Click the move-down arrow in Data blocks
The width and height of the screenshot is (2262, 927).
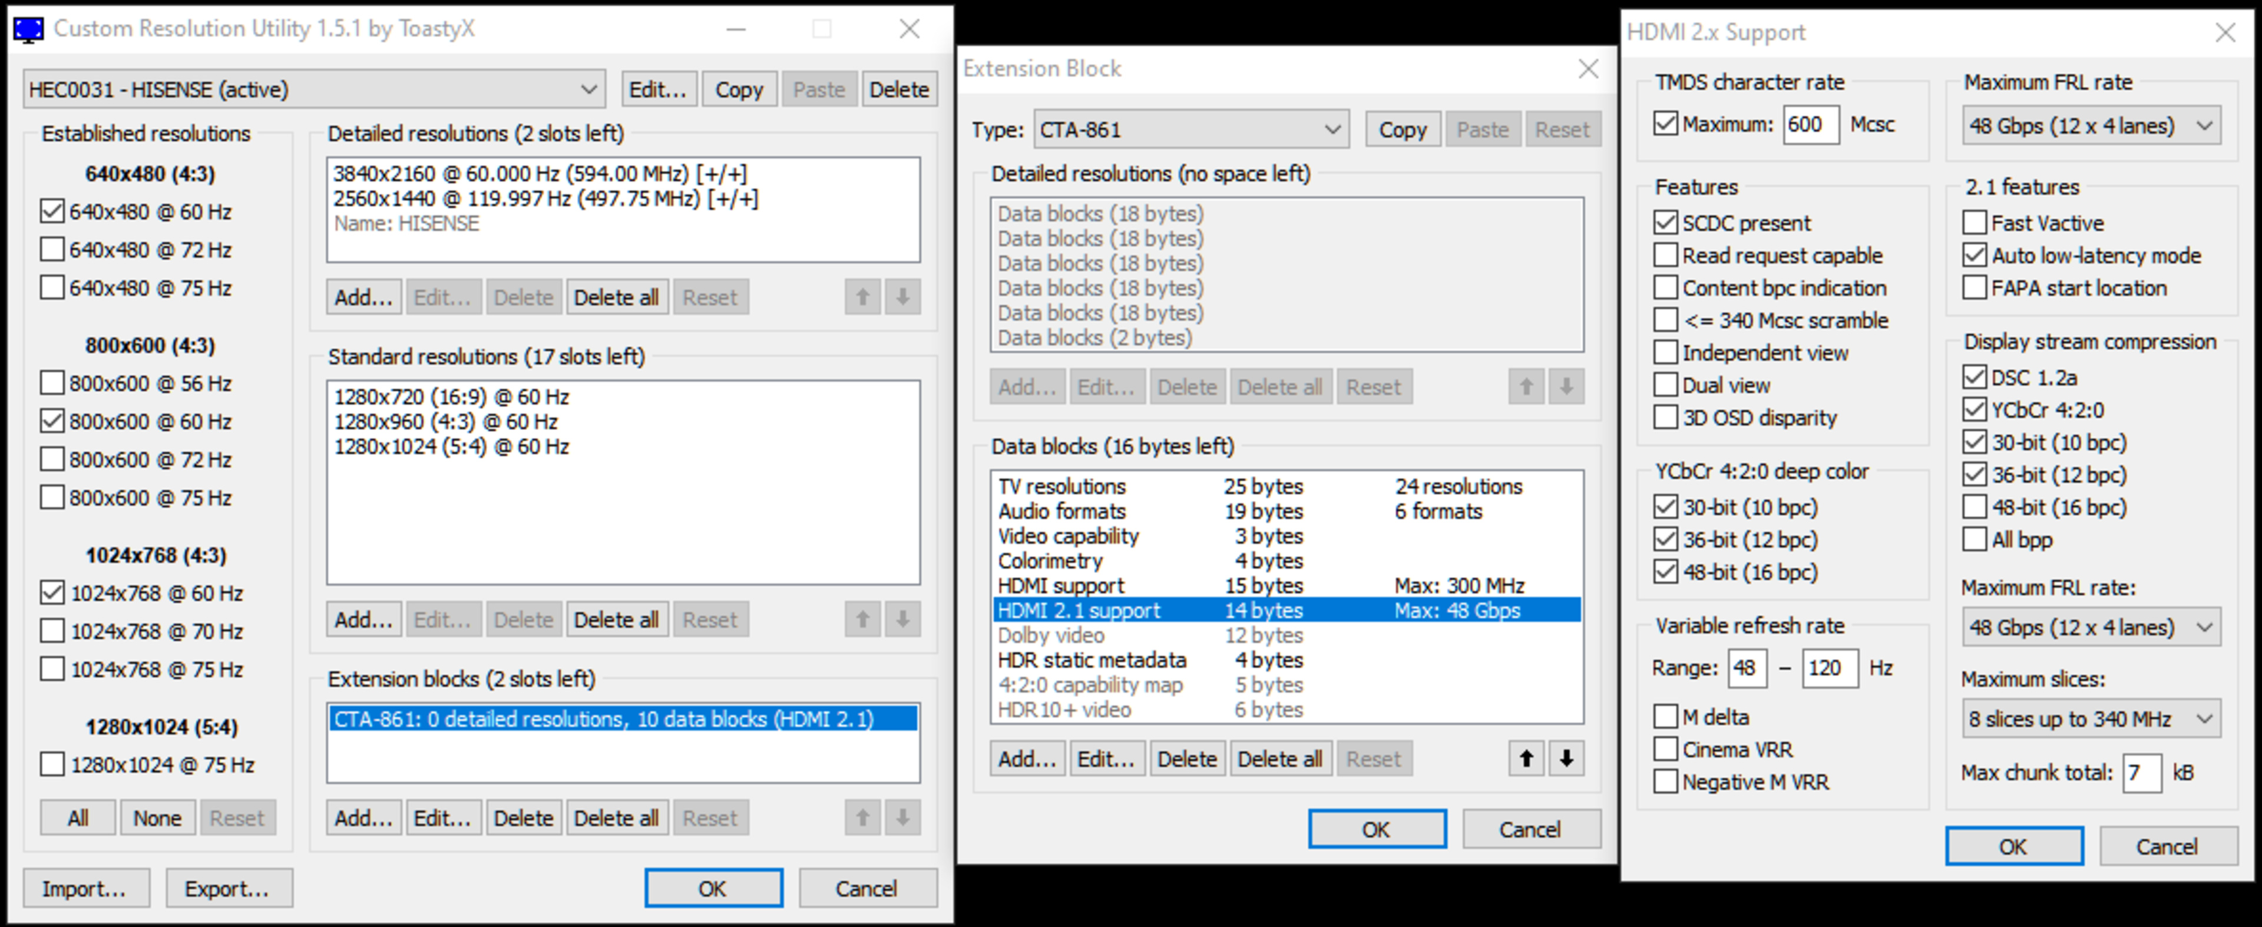point(1566,759)
